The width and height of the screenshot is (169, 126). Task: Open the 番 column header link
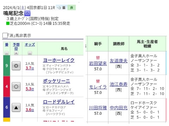[7, 44]
